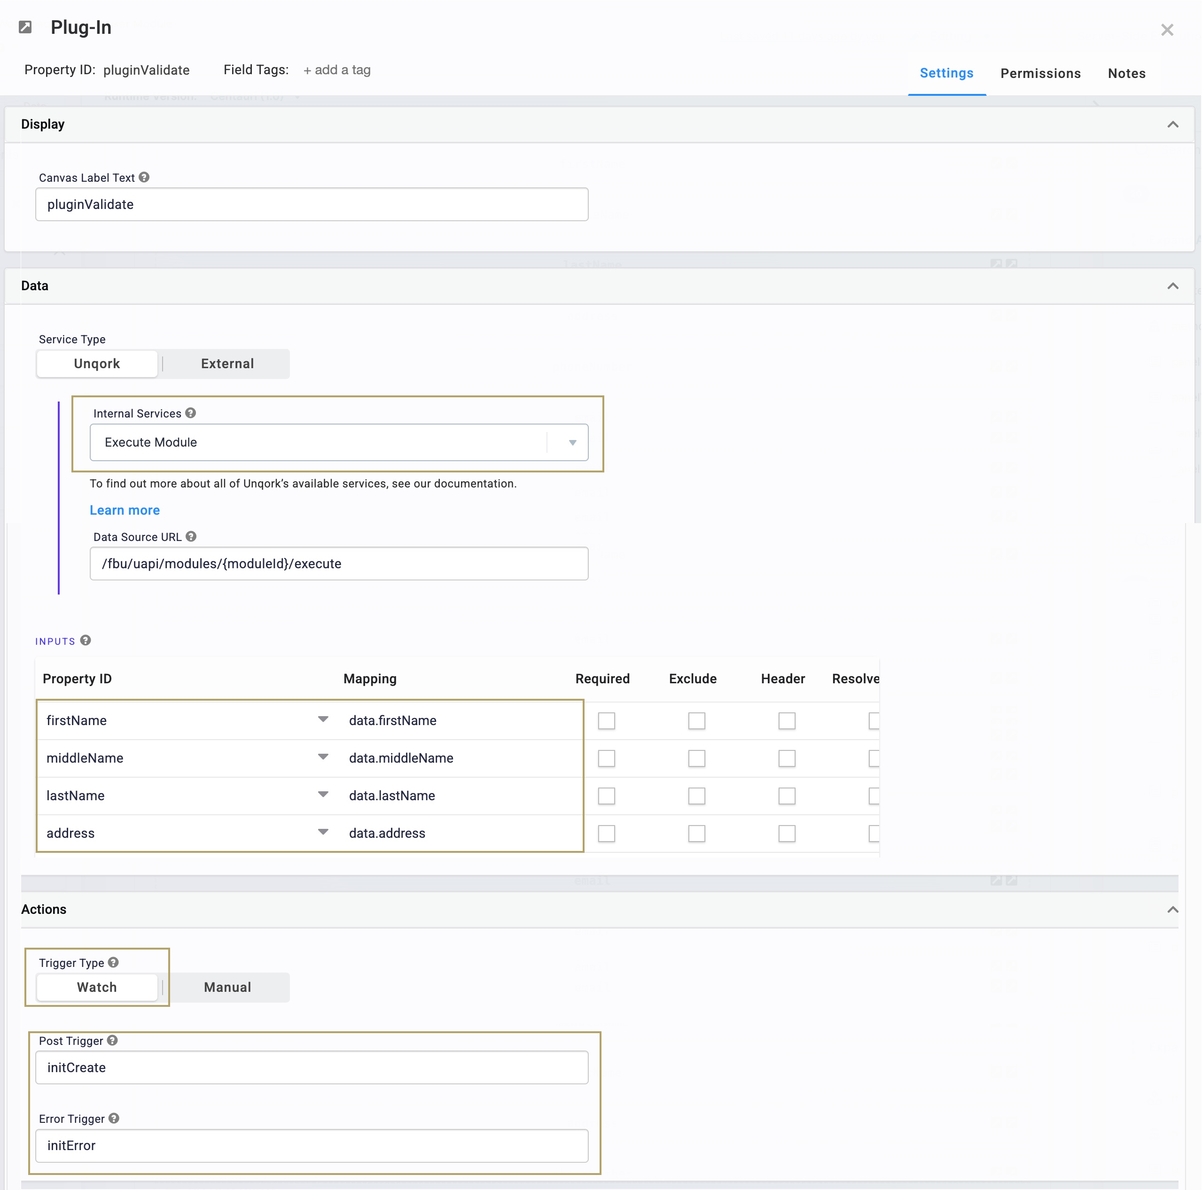Click the Learn more link

(125, 510)
